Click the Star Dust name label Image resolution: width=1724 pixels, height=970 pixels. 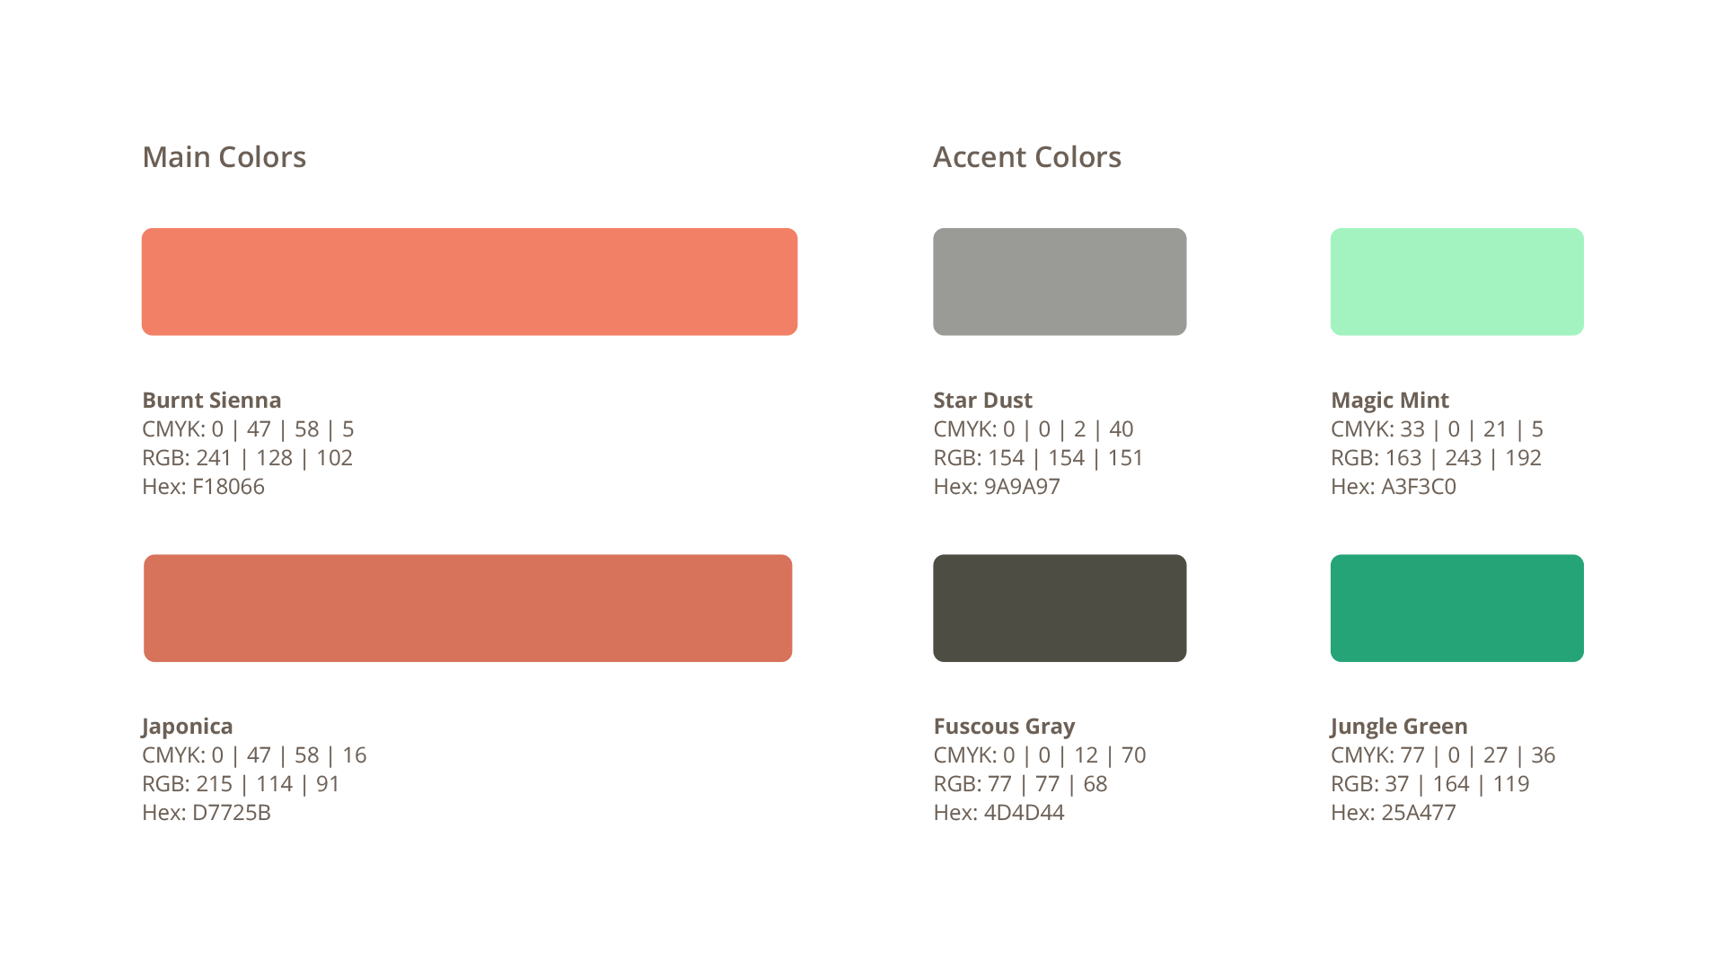[982, 401]
